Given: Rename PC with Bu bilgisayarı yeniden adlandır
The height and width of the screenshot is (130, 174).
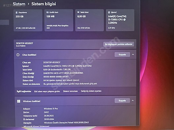Looking at the screenshot, I should 119,44.
